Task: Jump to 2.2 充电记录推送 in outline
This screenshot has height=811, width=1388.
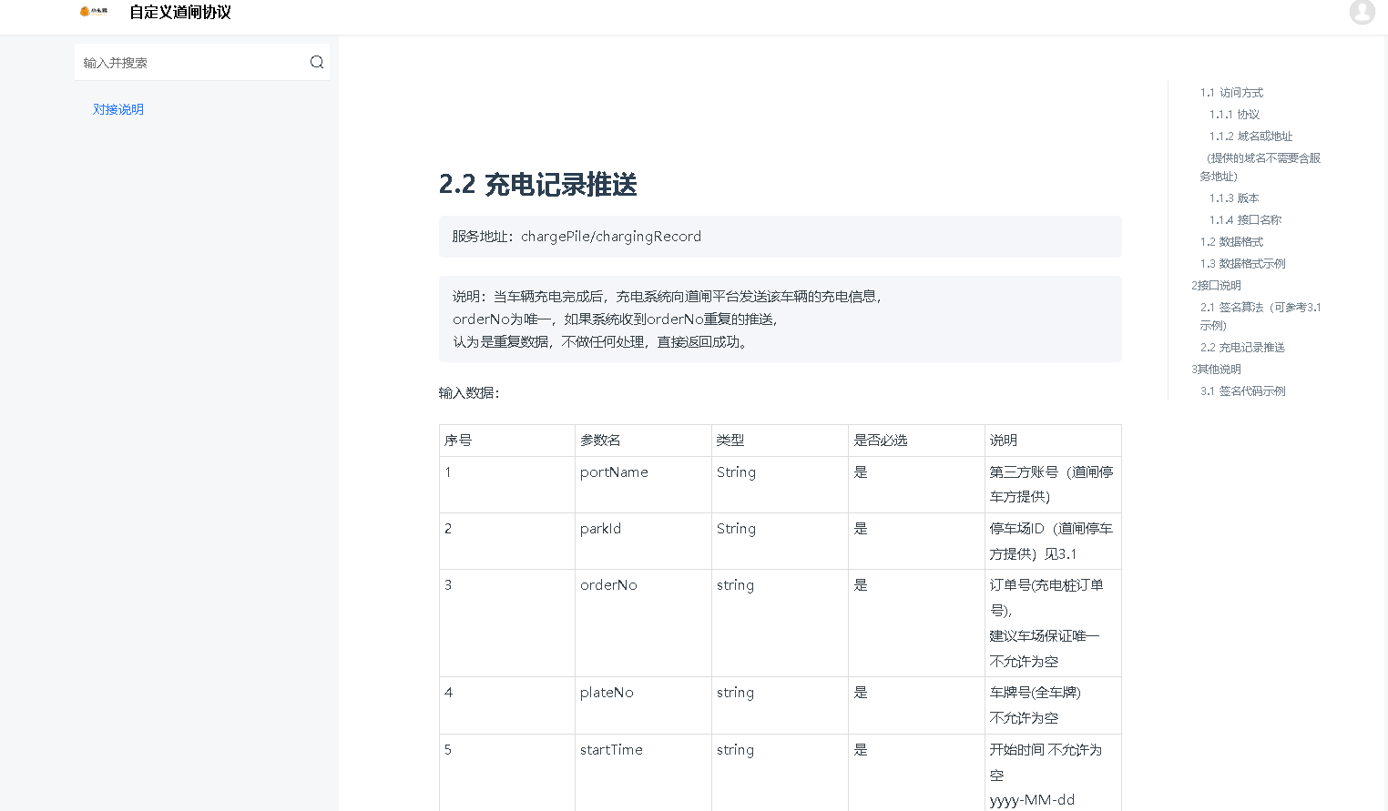Action: pyautogui.click(x=1242, y=348)
